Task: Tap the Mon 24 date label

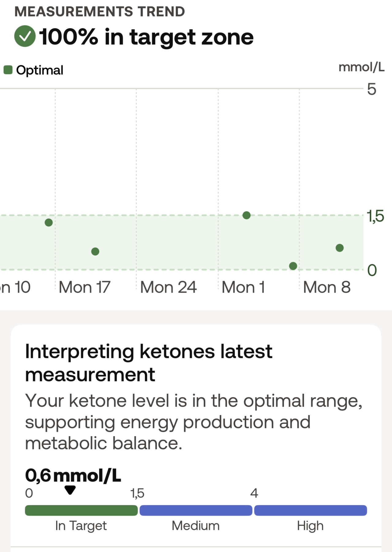Action: tap(168, 287)
